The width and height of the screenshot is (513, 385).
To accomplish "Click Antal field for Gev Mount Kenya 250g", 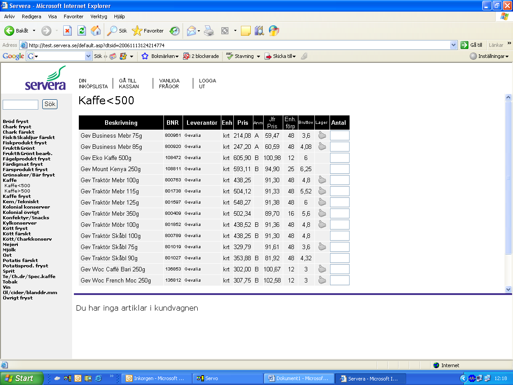I will [340, 169].
